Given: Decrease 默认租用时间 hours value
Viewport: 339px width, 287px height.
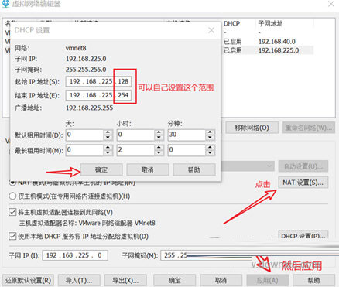Looking at the screenshot, I should click(159, 138).
